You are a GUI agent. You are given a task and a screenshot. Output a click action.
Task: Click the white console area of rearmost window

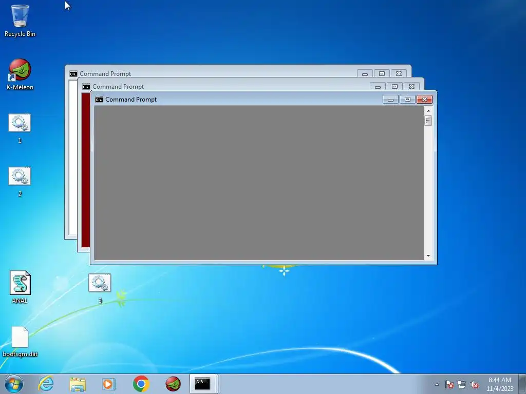[x=73, y=157]
